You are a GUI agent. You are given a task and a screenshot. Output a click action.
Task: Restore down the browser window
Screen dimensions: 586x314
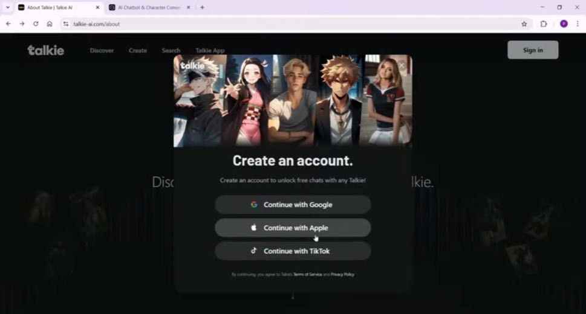559,7
